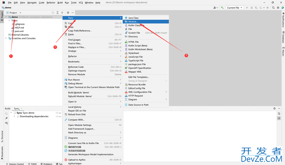Viewport: 285px width, 165px height.
Task: Open the Refactor menu in menu bar
Action: coord(51,3)
